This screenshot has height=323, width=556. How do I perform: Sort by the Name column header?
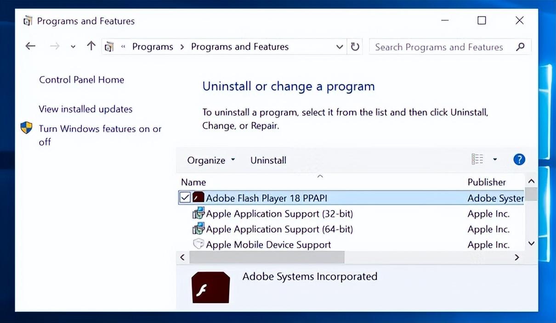point(193,182)
